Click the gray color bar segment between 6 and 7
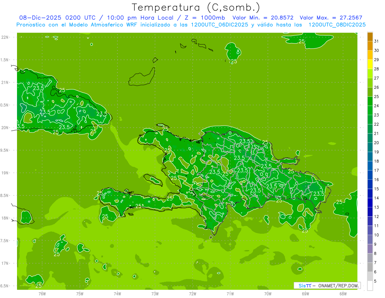This screenshot has height=298, width=385. coord(370,267)
